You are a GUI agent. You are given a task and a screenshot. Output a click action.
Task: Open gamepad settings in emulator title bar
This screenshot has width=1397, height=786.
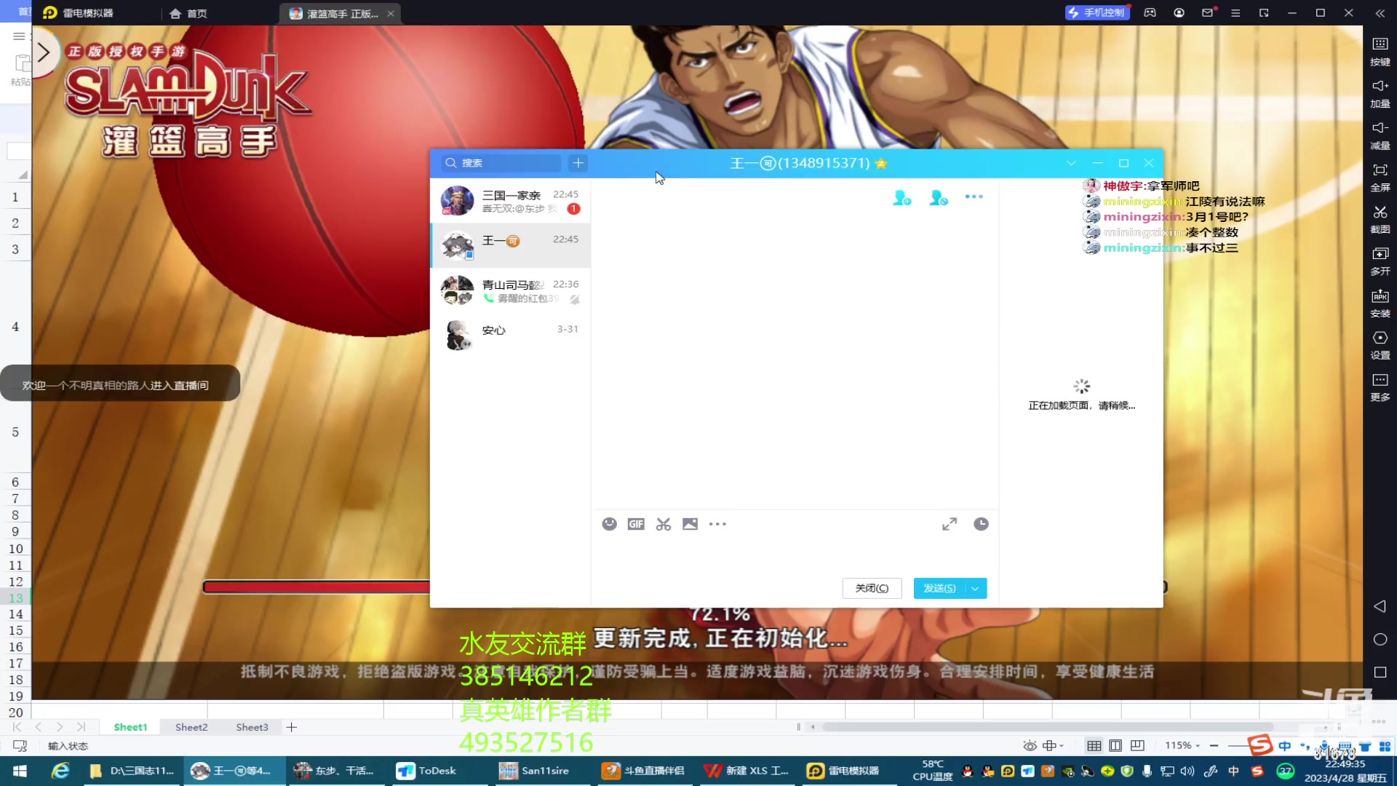(1150, 12)
